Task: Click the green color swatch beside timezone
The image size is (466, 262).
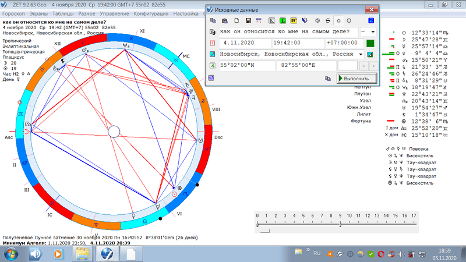Action: tap(370, 44)
